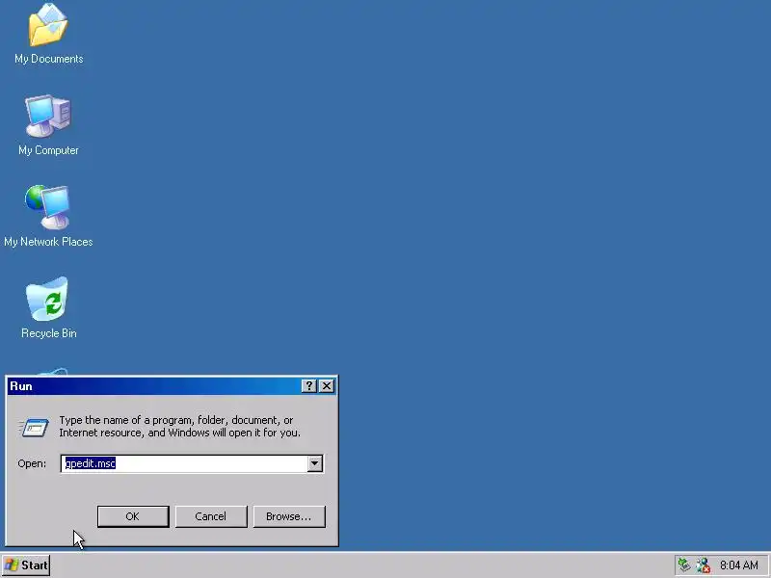This screenshot has height=578, width=771.
Task: Click the My Documents label text
Action: click(49, 59)
